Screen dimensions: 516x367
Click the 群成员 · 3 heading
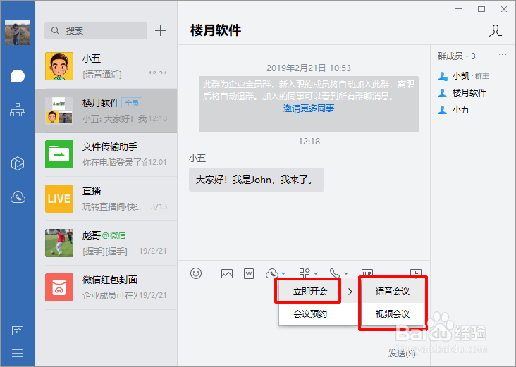pos(457,56)
